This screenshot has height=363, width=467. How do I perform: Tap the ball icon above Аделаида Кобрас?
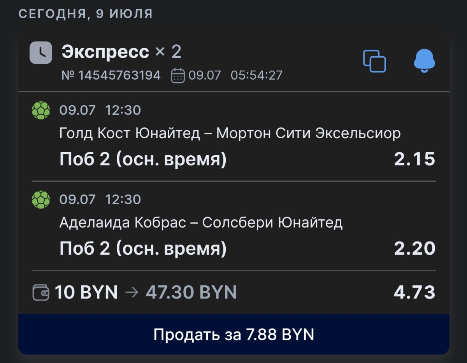click(x=41, y=200)
